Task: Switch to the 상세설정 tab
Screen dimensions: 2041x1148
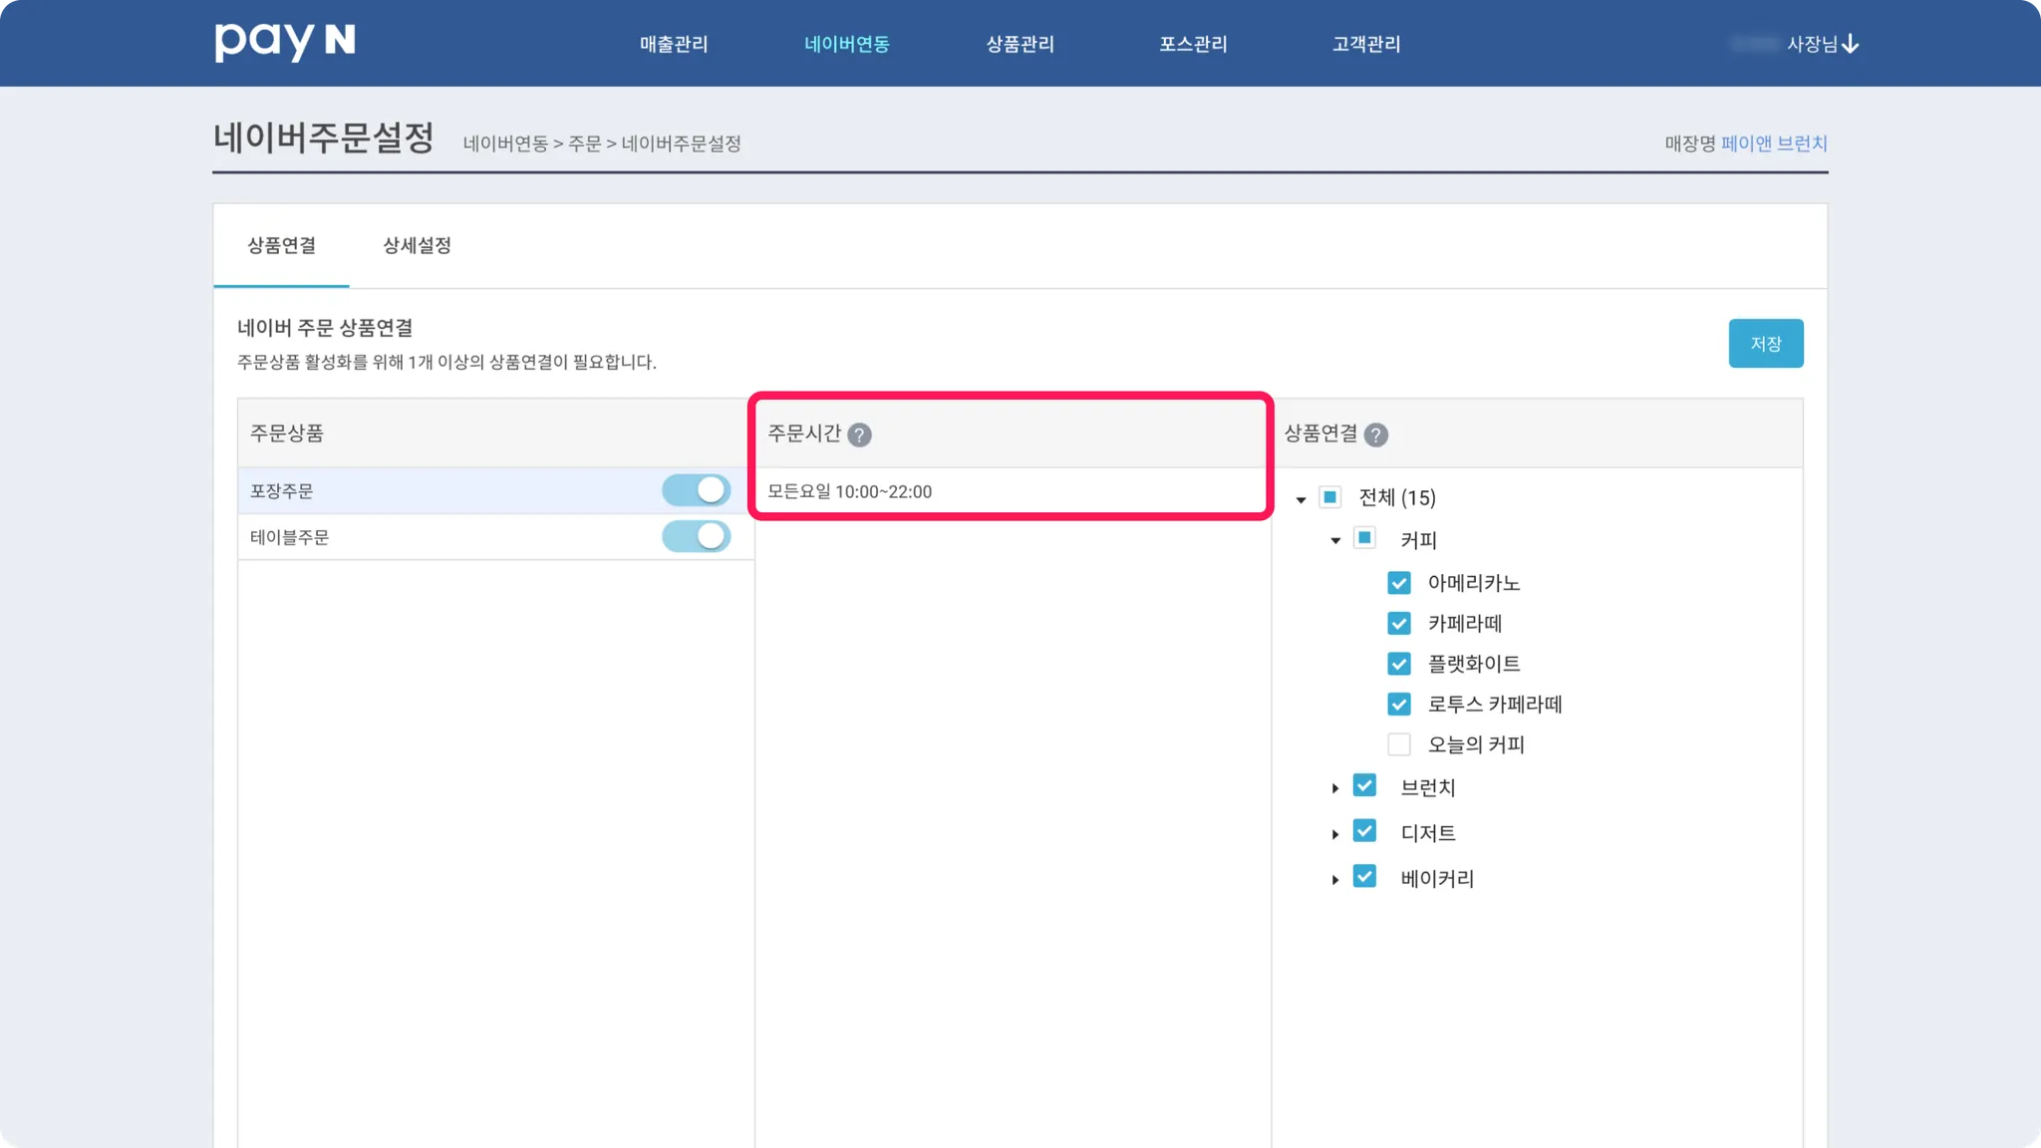Action: tap(417, 245)
